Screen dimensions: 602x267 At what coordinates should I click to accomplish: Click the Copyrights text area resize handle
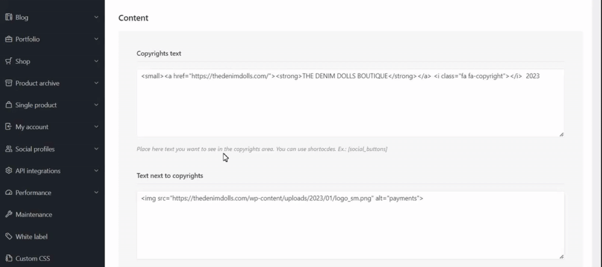(561, 134)
